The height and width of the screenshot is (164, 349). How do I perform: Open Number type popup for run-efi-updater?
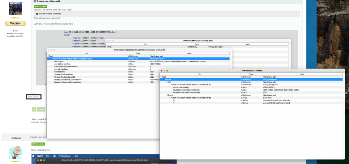tap(132, 69)
